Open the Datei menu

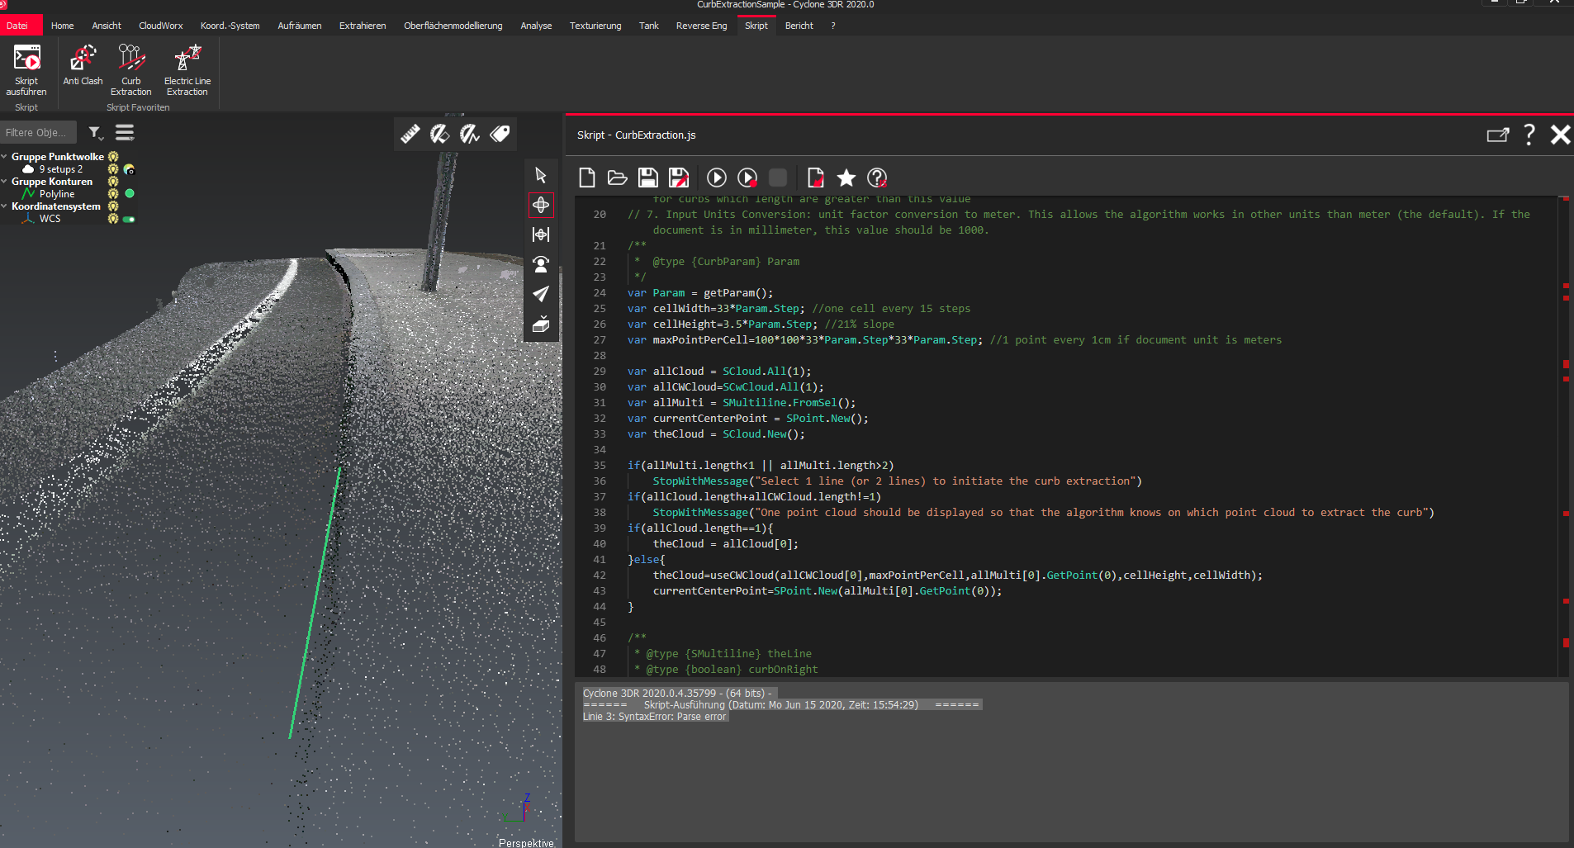(x=17, y=26)
